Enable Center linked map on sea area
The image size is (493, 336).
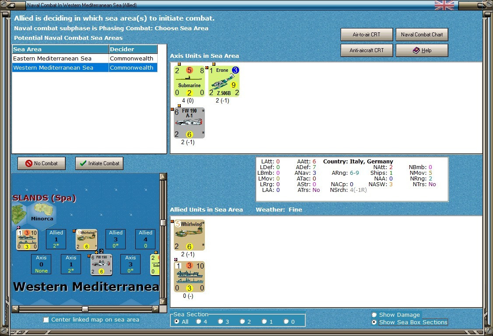click(x=46, y=320)
